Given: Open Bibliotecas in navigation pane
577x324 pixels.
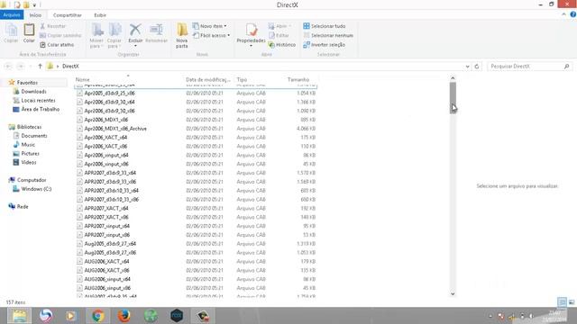Looking at the screenshot, I should point(29,127).
